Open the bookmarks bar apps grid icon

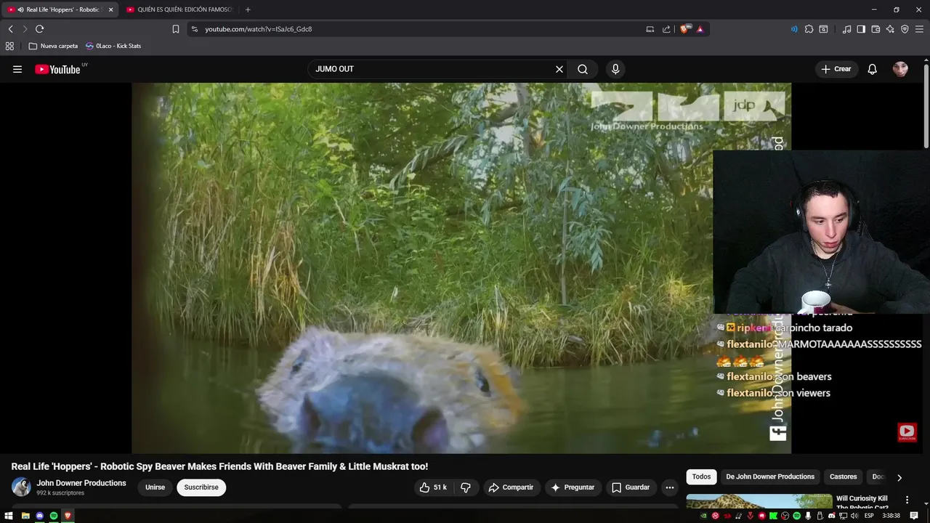pyautogui.click(x=9, y=46)
